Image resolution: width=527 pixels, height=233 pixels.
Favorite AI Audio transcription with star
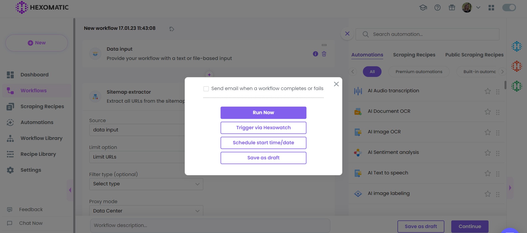(x=487, y=91)
